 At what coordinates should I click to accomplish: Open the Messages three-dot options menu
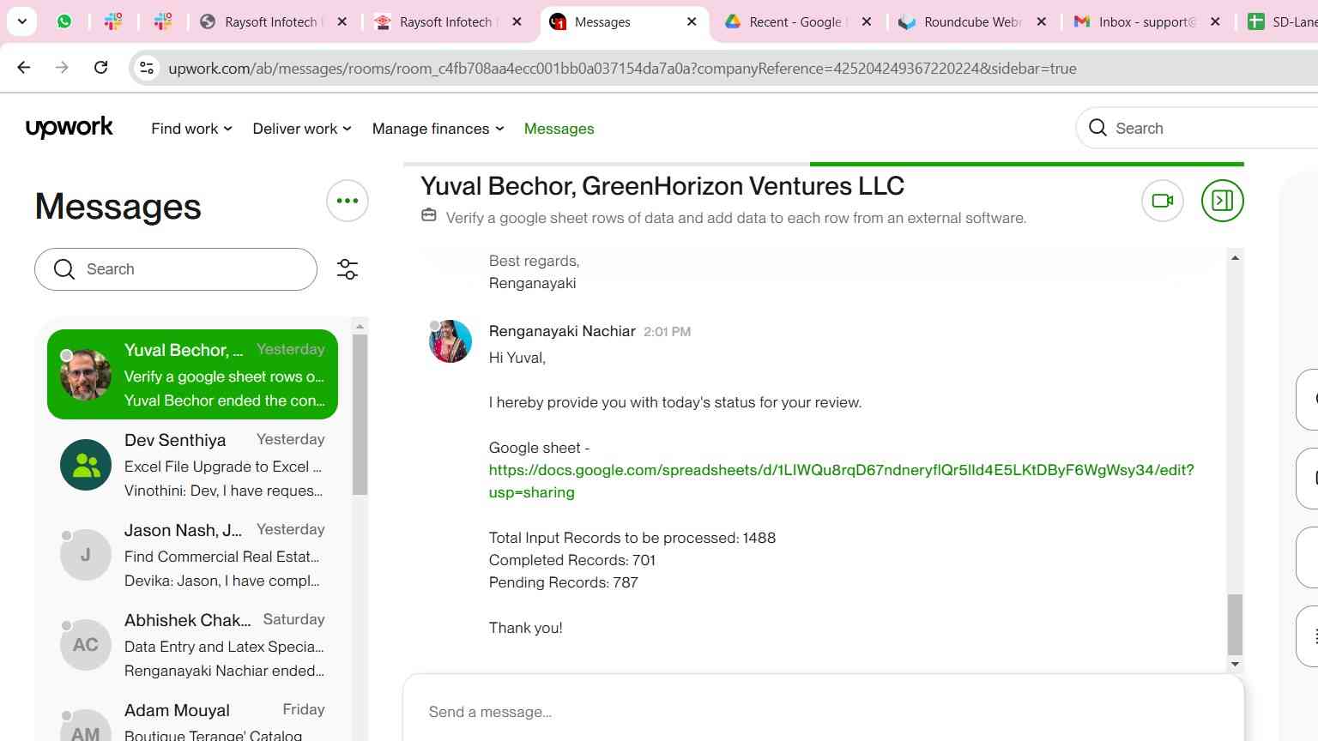[x=348, y=201]
